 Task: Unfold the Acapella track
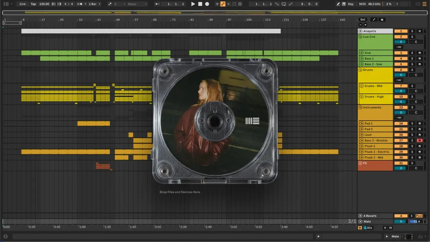(360, 31)
